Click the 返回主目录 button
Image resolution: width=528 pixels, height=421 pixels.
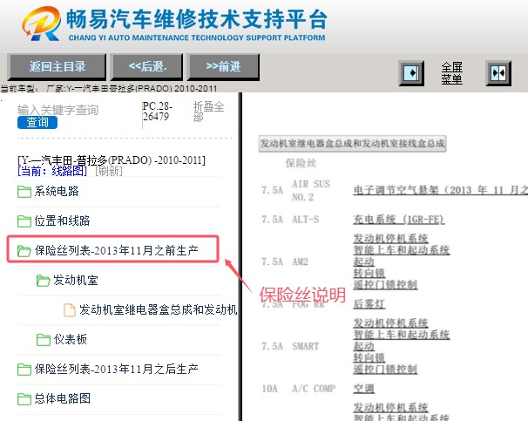click(x=57, y=67)
